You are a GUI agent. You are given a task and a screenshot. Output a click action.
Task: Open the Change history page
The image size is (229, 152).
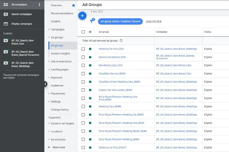tap(60, 110)
